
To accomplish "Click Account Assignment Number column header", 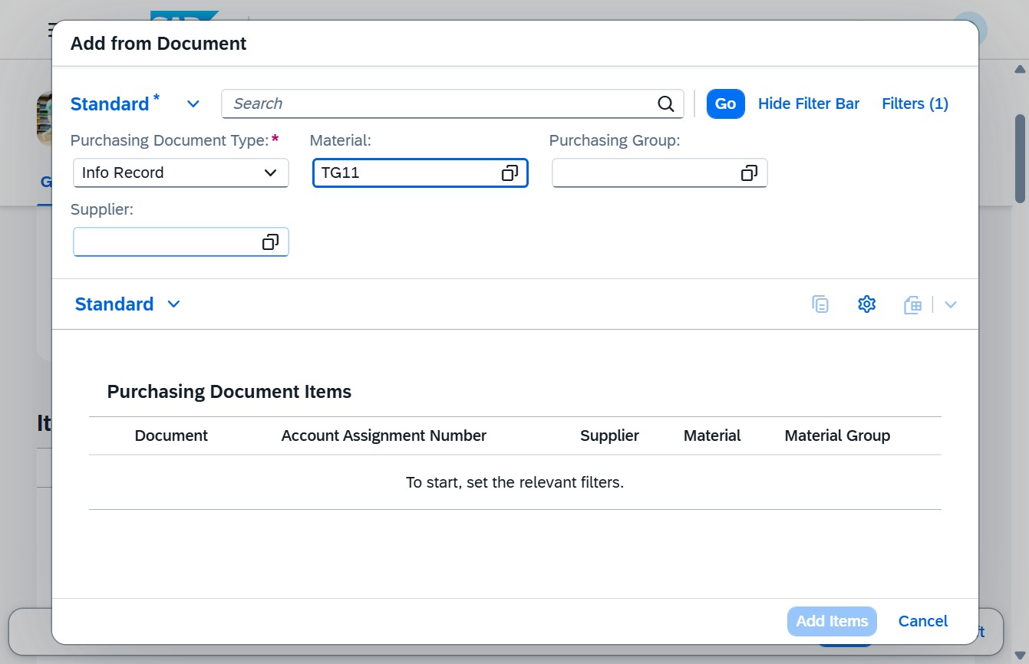I will click(384, 436).
